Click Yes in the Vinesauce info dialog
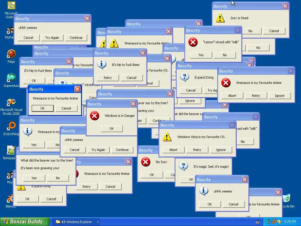Viewport: 301px width, 226px height. 34,145
